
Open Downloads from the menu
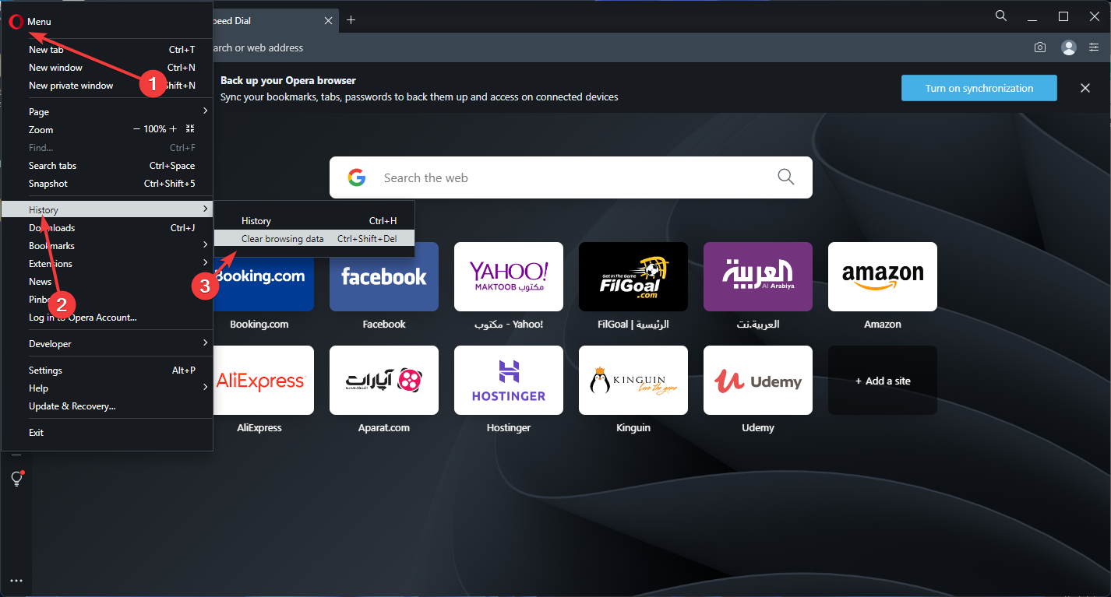click(x=107, y=228)
